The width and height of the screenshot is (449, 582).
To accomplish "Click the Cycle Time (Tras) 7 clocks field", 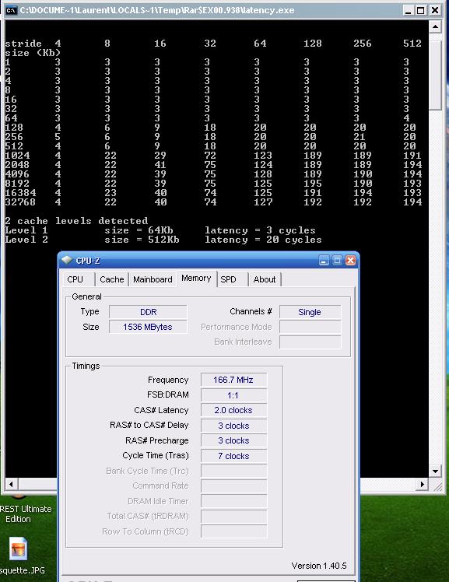I will tap(233, 456).
